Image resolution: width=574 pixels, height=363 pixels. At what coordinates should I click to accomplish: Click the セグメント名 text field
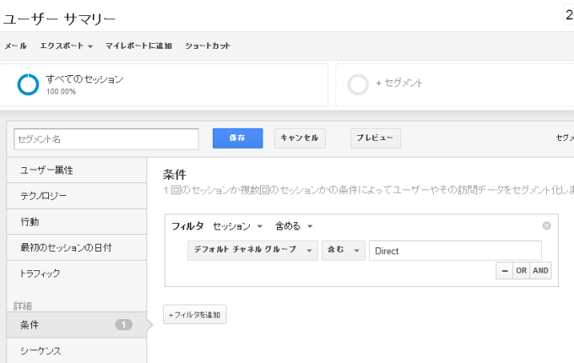pyautogui.click(x=106, y=138)
